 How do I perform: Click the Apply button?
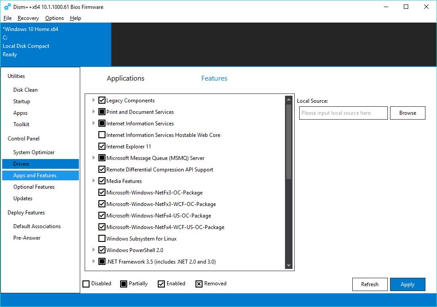pos(407,284)
